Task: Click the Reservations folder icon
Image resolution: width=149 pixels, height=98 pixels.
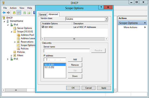Action: click(x=18, y=42)
